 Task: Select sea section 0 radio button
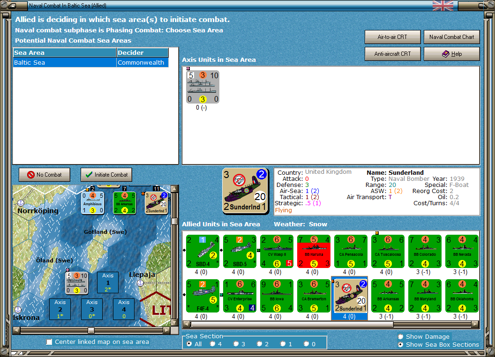tap(306, 344)
